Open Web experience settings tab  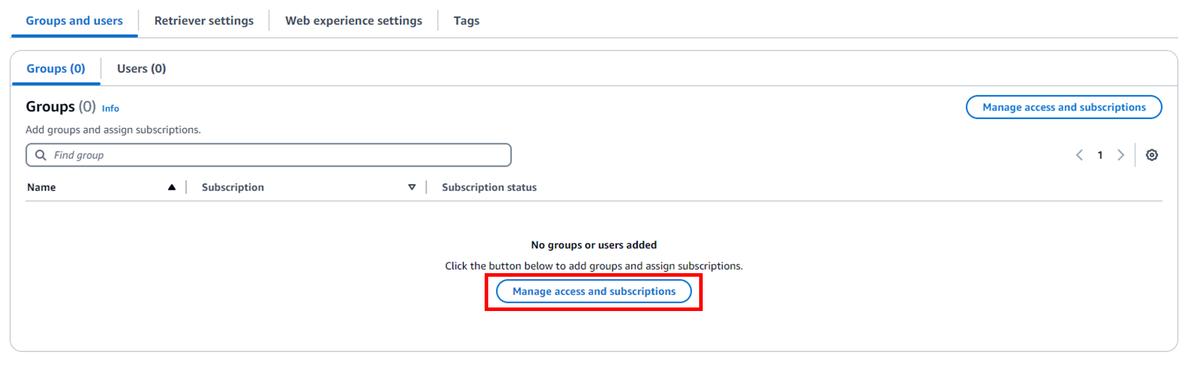[x=354, y=21]
